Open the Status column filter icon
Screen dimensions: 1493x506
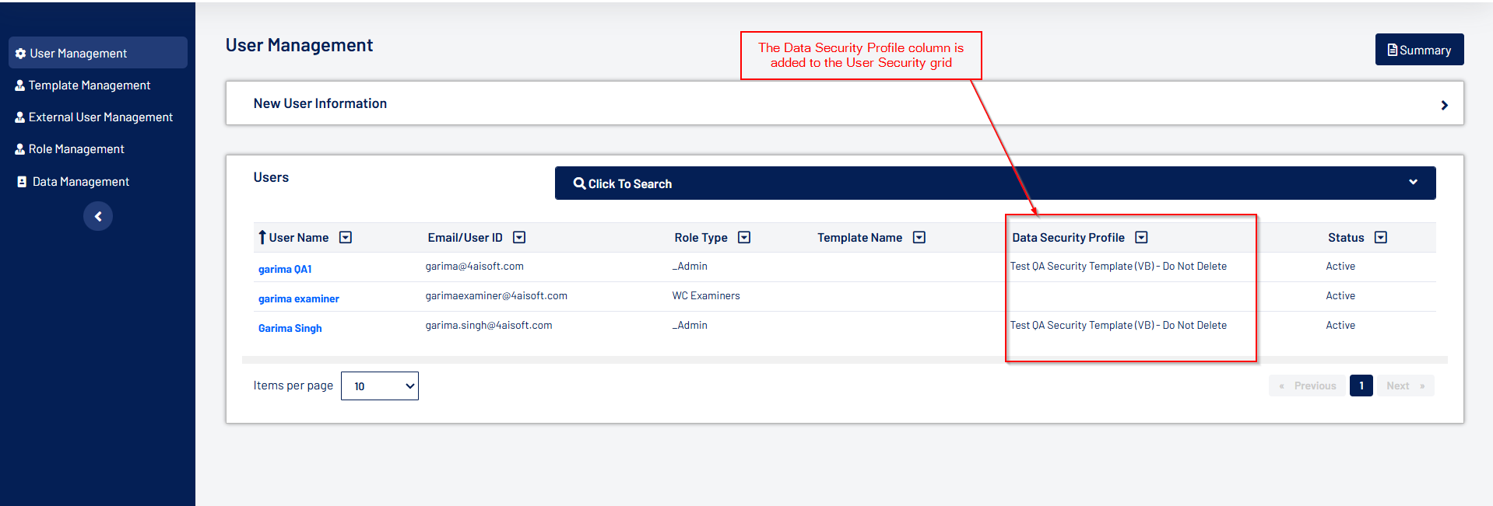(x=1381, y=237)
